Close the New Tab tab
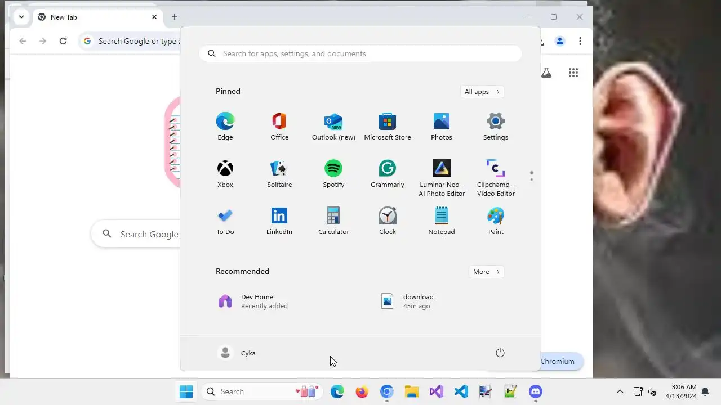The image size is (721, 405). pos(154,17)
